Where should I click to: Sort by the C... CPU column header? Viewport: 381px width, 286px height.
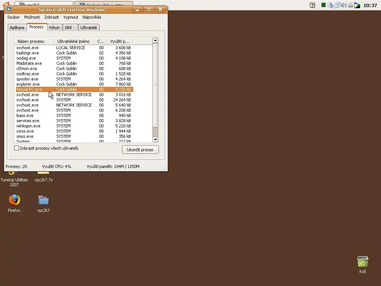[100, 41]
